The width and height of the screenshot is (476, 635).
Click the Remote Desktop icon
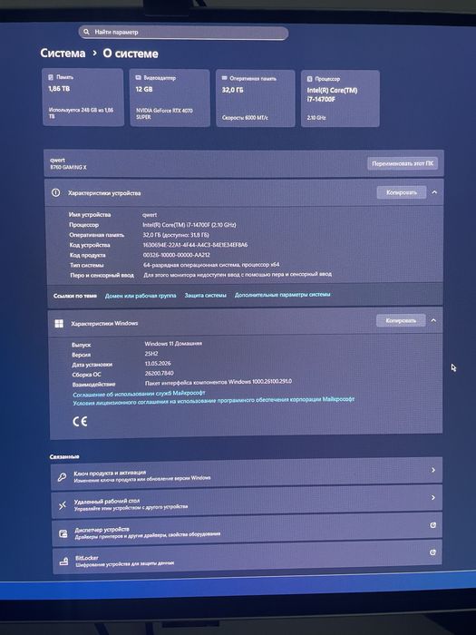pos(63,505)
